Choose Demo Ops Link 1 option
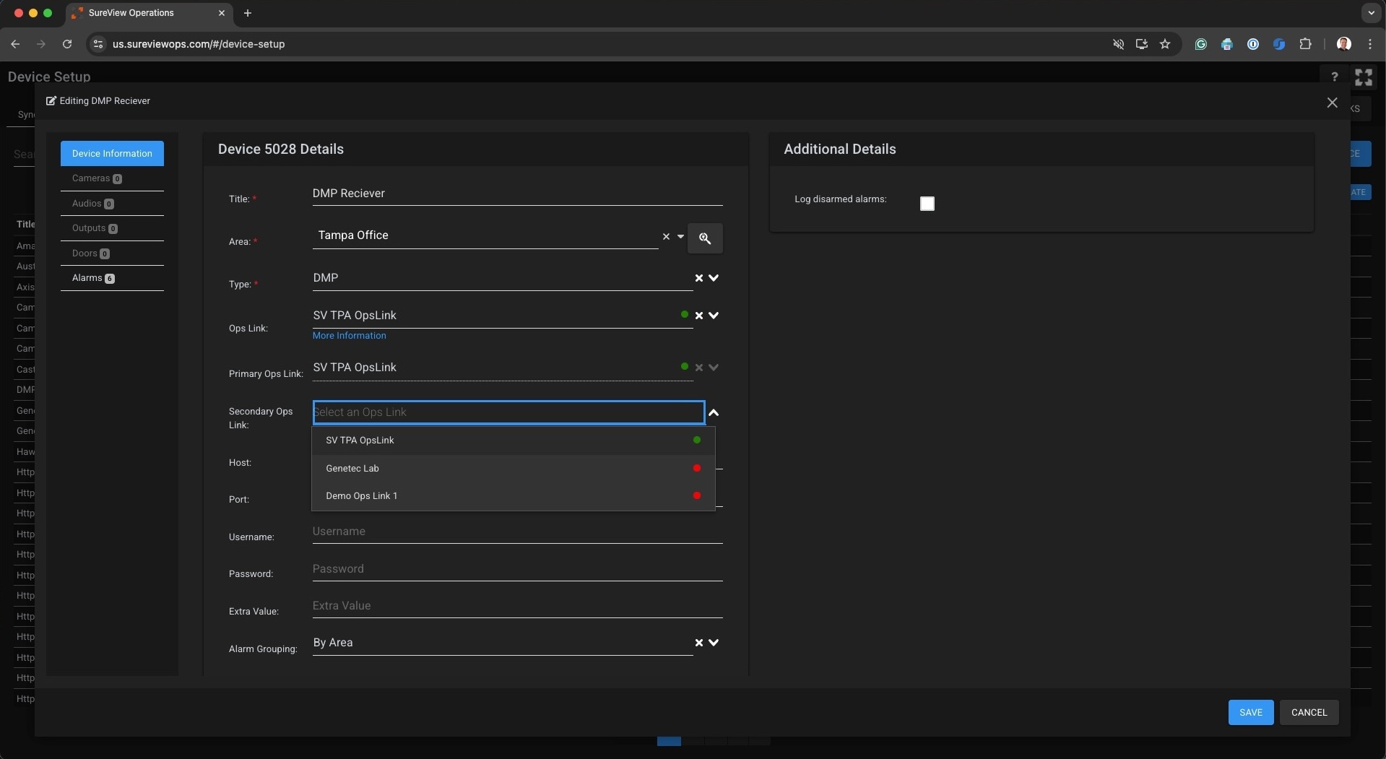 click(x=513, y=496)
